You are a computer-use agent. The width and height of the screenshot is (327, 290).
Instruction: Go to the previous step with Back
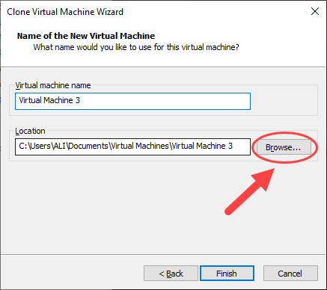(x=171, y=274)
